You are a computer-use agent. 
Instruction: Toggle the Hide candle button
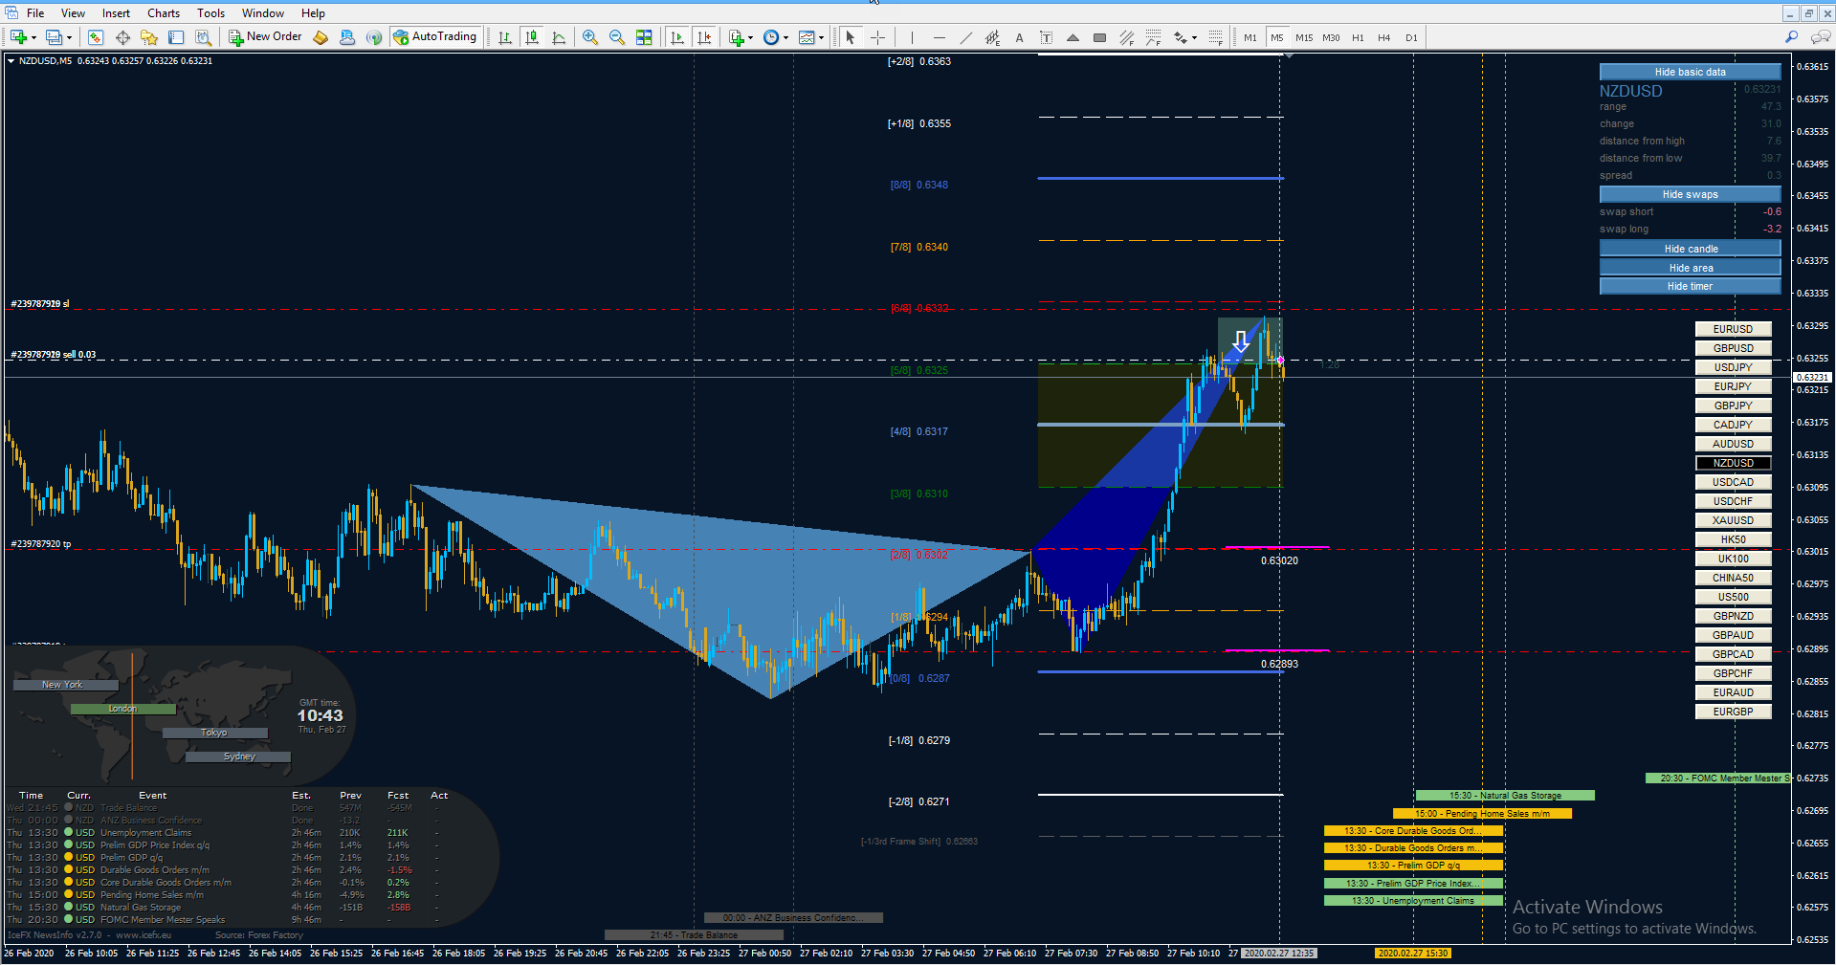(x=1690, y=249)
